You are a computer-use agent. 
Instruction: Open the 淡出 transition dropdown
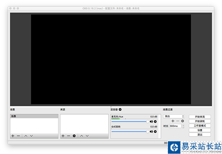pos(174,117)
